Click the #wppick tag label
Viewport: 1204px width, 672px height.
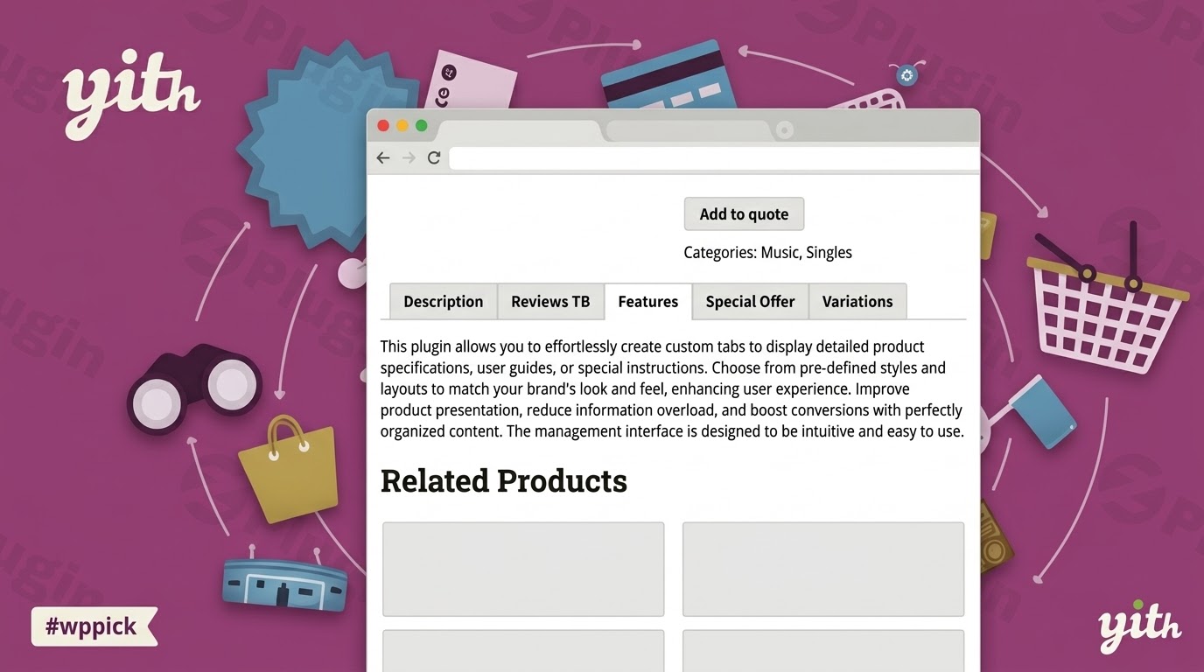pos(93,626)
